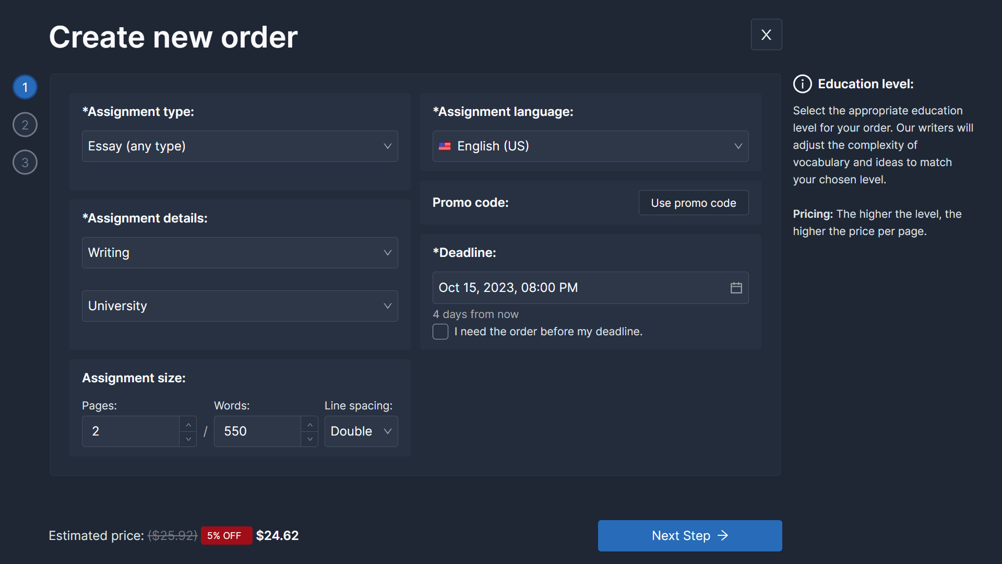Expand the 'University' education level dropdown
This screenshot has height=564, width=1002.
240,305
